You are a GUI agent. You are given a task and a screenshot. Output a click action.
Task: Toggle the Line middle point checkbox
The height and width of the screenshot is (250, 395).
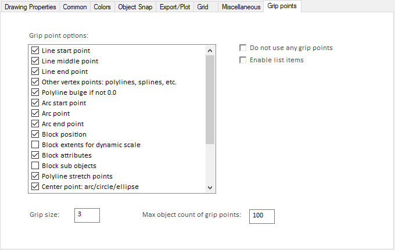coord(35,61)
